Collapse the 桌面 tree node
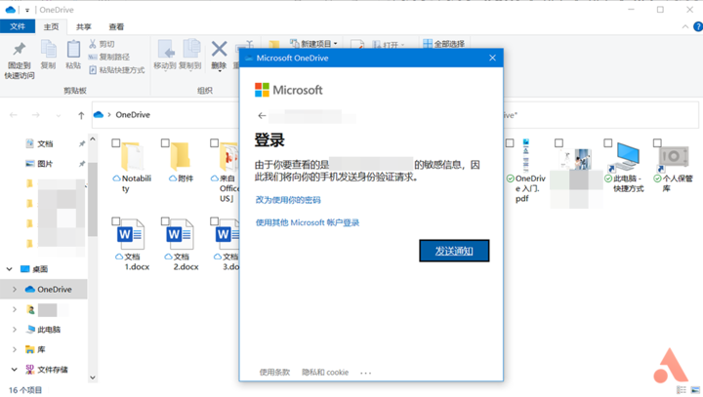The image size is (703, 397). [10, 269]
